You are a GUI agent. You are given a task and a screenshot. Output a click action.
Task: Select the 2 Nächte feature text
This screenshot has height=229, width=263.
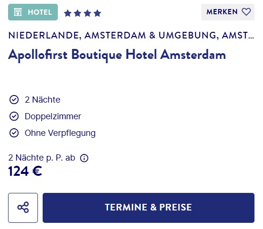[43, 100]
